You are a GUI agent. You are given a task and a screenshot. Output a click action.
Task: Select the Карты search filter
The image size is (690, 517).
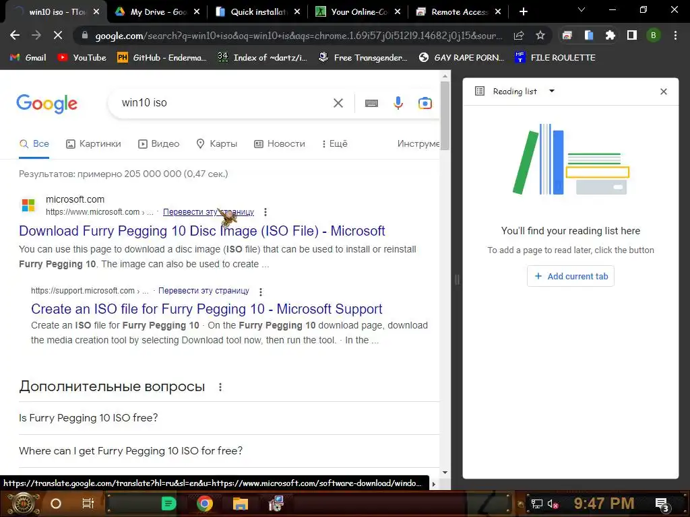point(216,144)
